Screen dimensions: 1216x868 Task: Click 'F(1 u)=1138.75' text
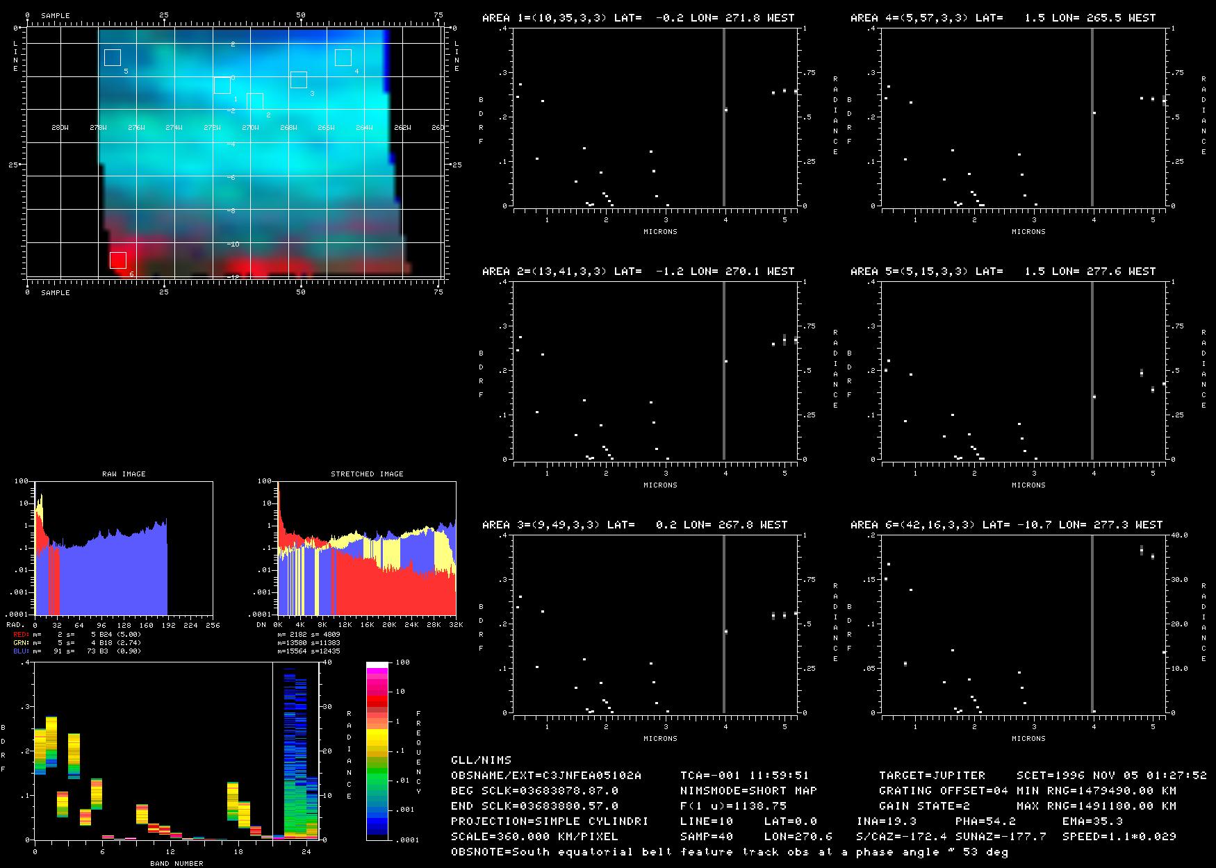[x=733, y=806]
